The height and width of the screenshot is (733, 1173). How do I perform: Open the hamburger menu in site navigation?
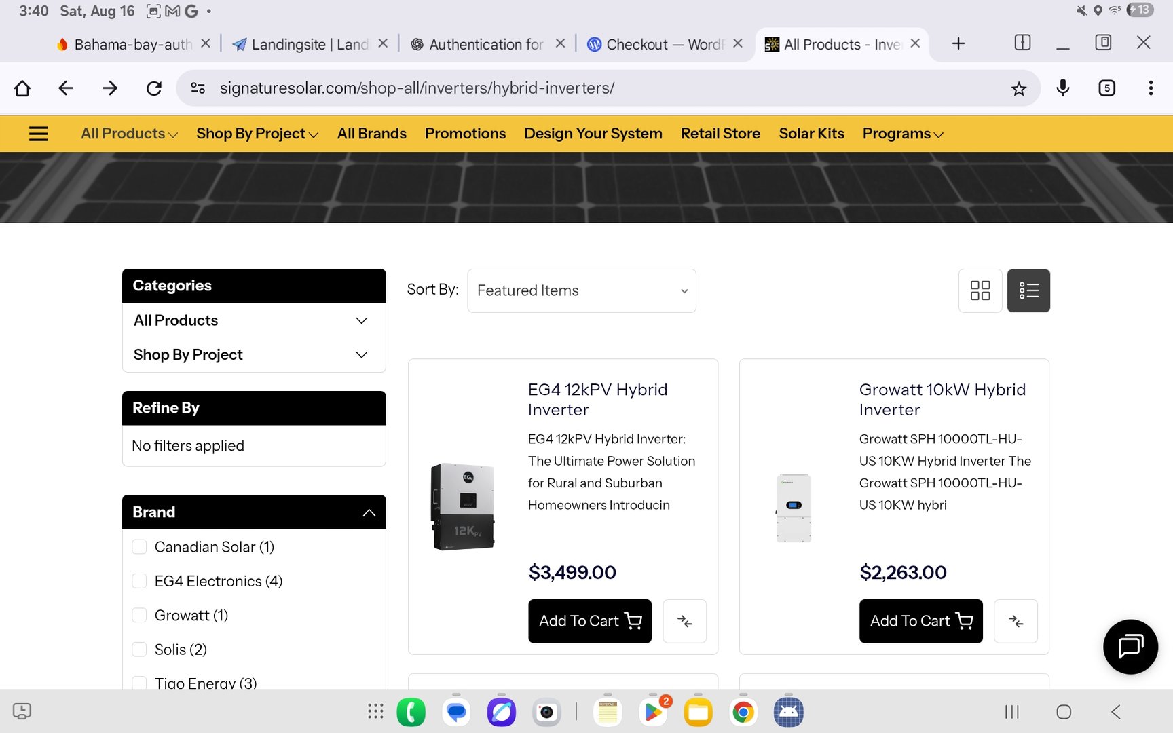click(x=39, y=134)
